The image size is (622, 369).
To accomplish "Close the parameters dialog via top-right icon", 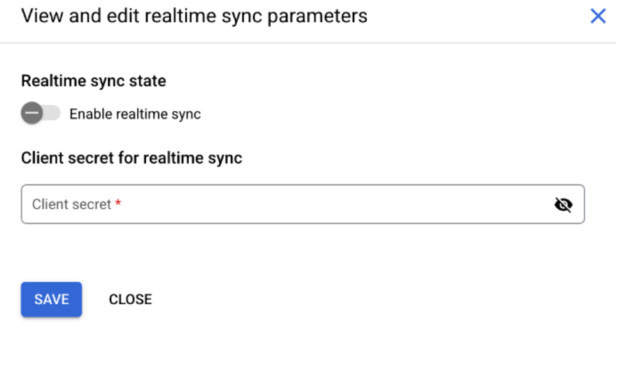I will pyautogui.click(x=599, y=17).
